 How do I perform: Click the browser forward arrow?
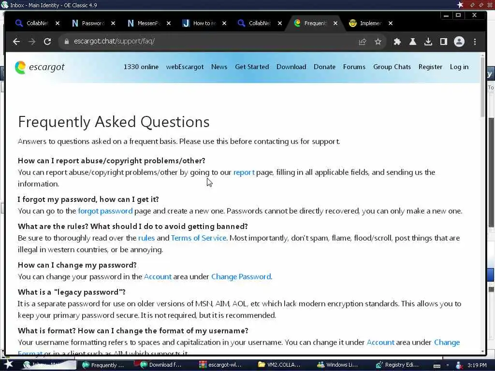32,42
